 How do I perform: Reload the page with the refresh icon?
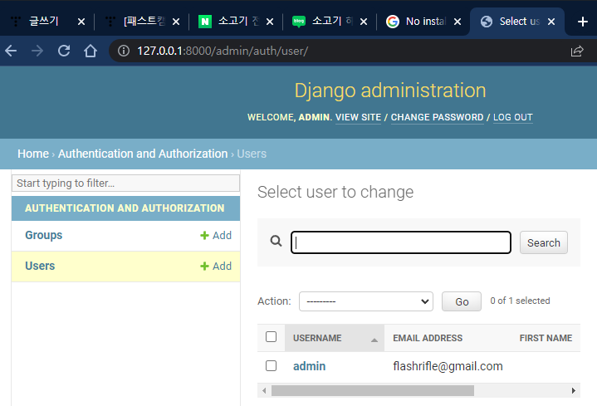pos(64,51)
